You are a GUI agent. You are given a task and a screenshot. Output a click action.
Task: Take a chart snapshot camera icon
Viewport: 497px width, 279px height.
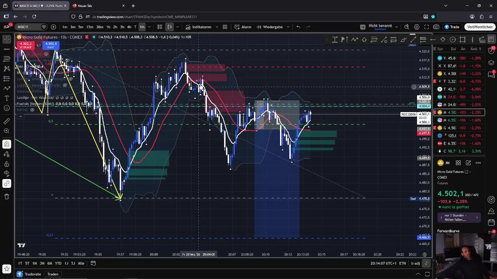pyautogui.click(x=436, y=27)
